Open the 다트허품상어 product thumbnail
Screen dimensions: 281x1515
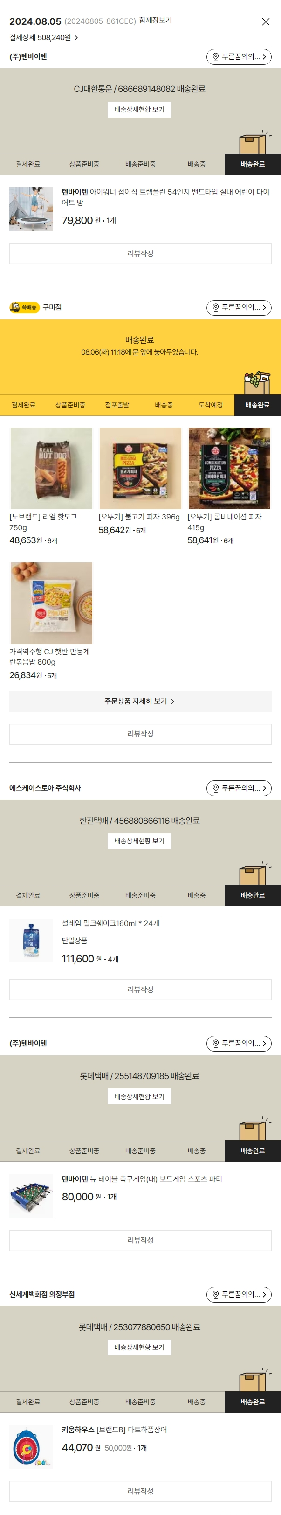coord(31,1447)
